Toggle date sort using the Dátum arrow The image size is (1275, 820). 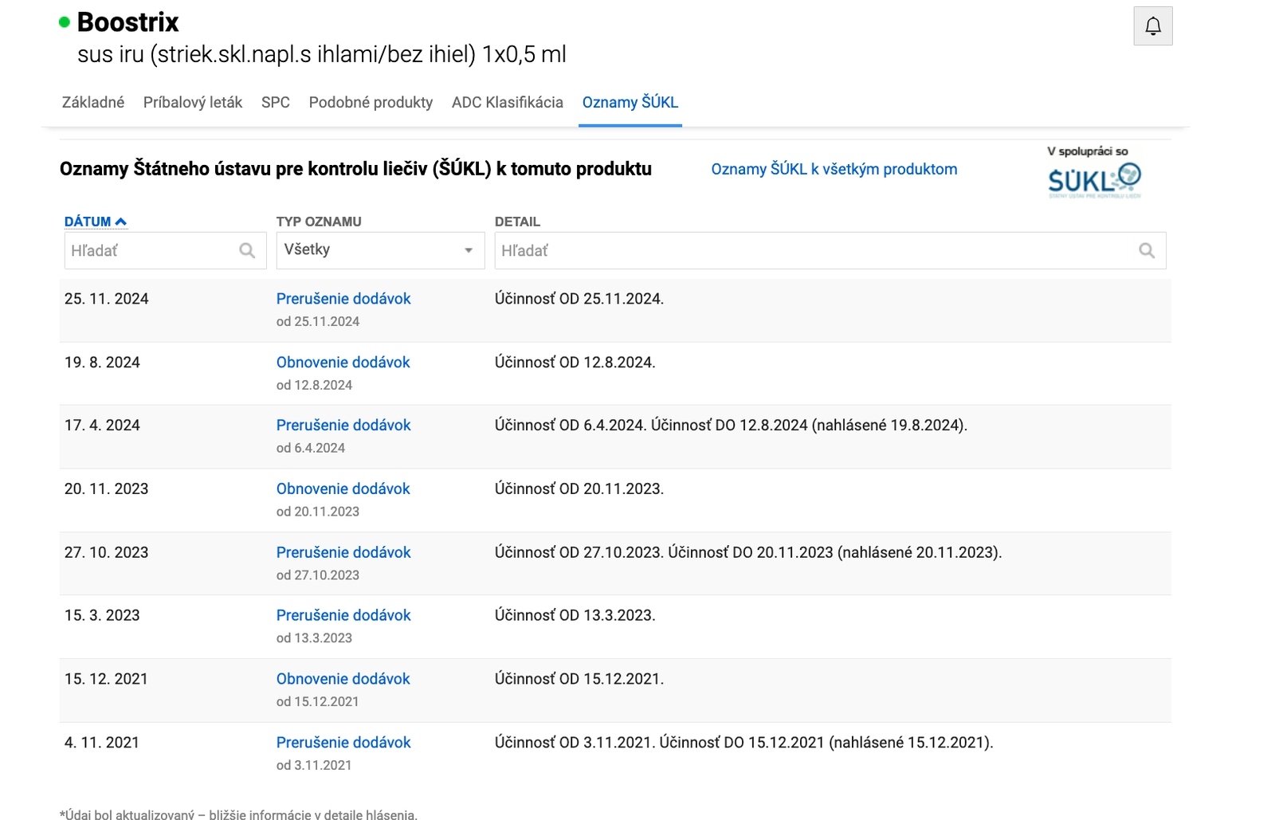[121, 222]
